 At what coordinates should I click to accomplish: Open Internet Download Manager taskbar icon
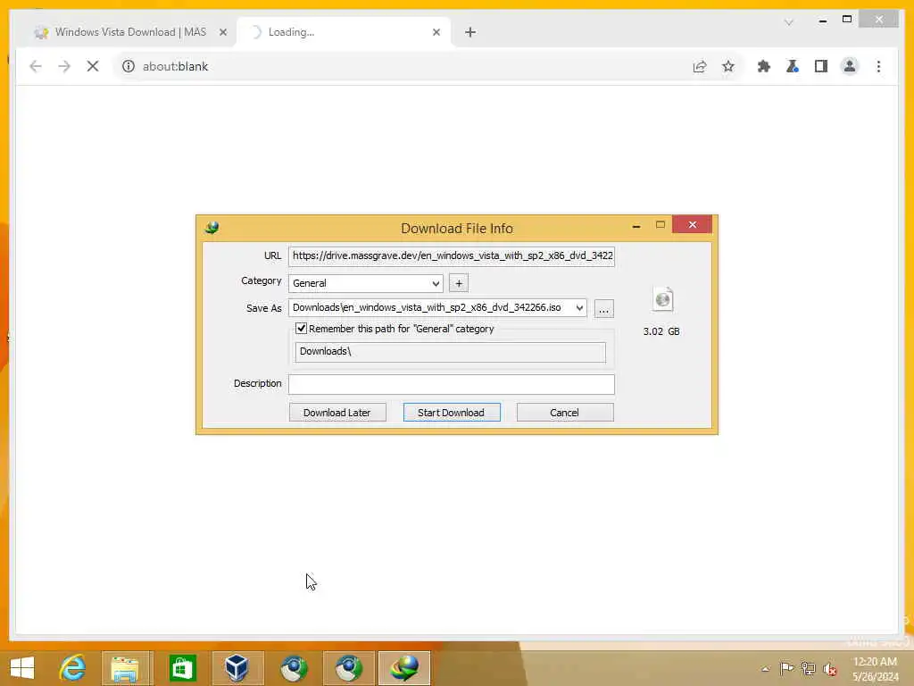tap(404, 668)
